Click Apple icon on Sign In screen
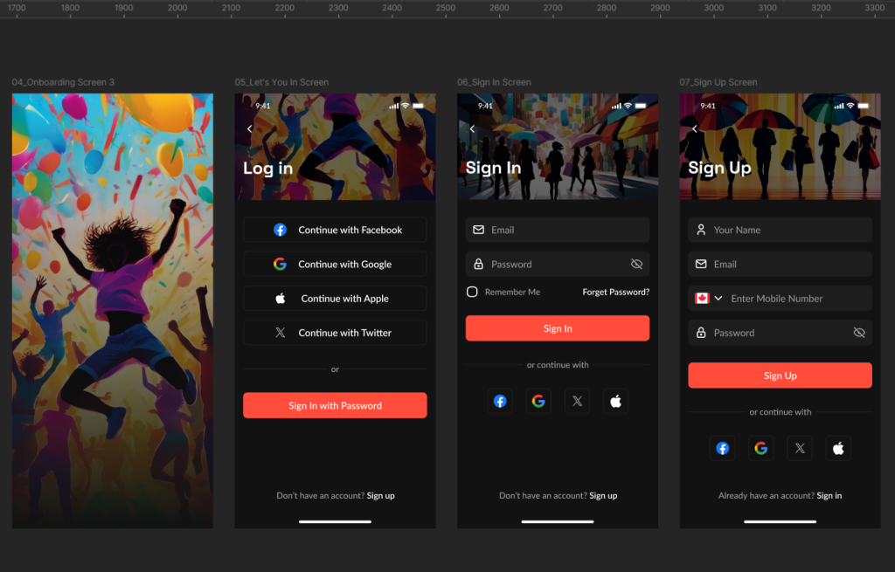 [615, 401]
